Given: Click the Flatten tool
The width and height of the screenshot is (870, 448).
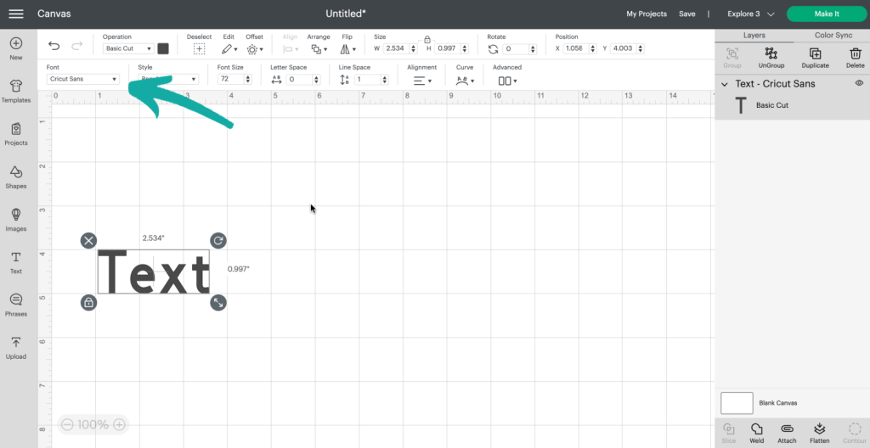Looking at the screenshot, I should [x=819, y=433].
